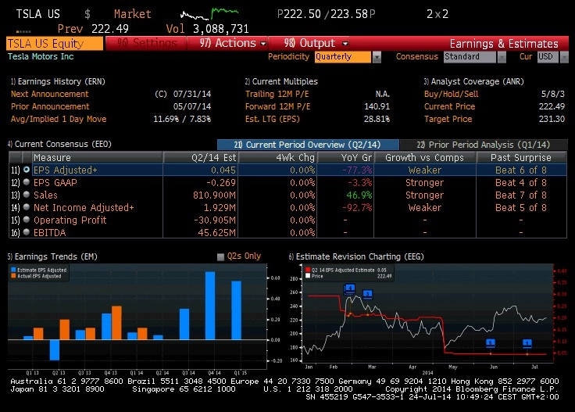
Task: Open Earnings History (ERN) section
Action: point(58,81)
